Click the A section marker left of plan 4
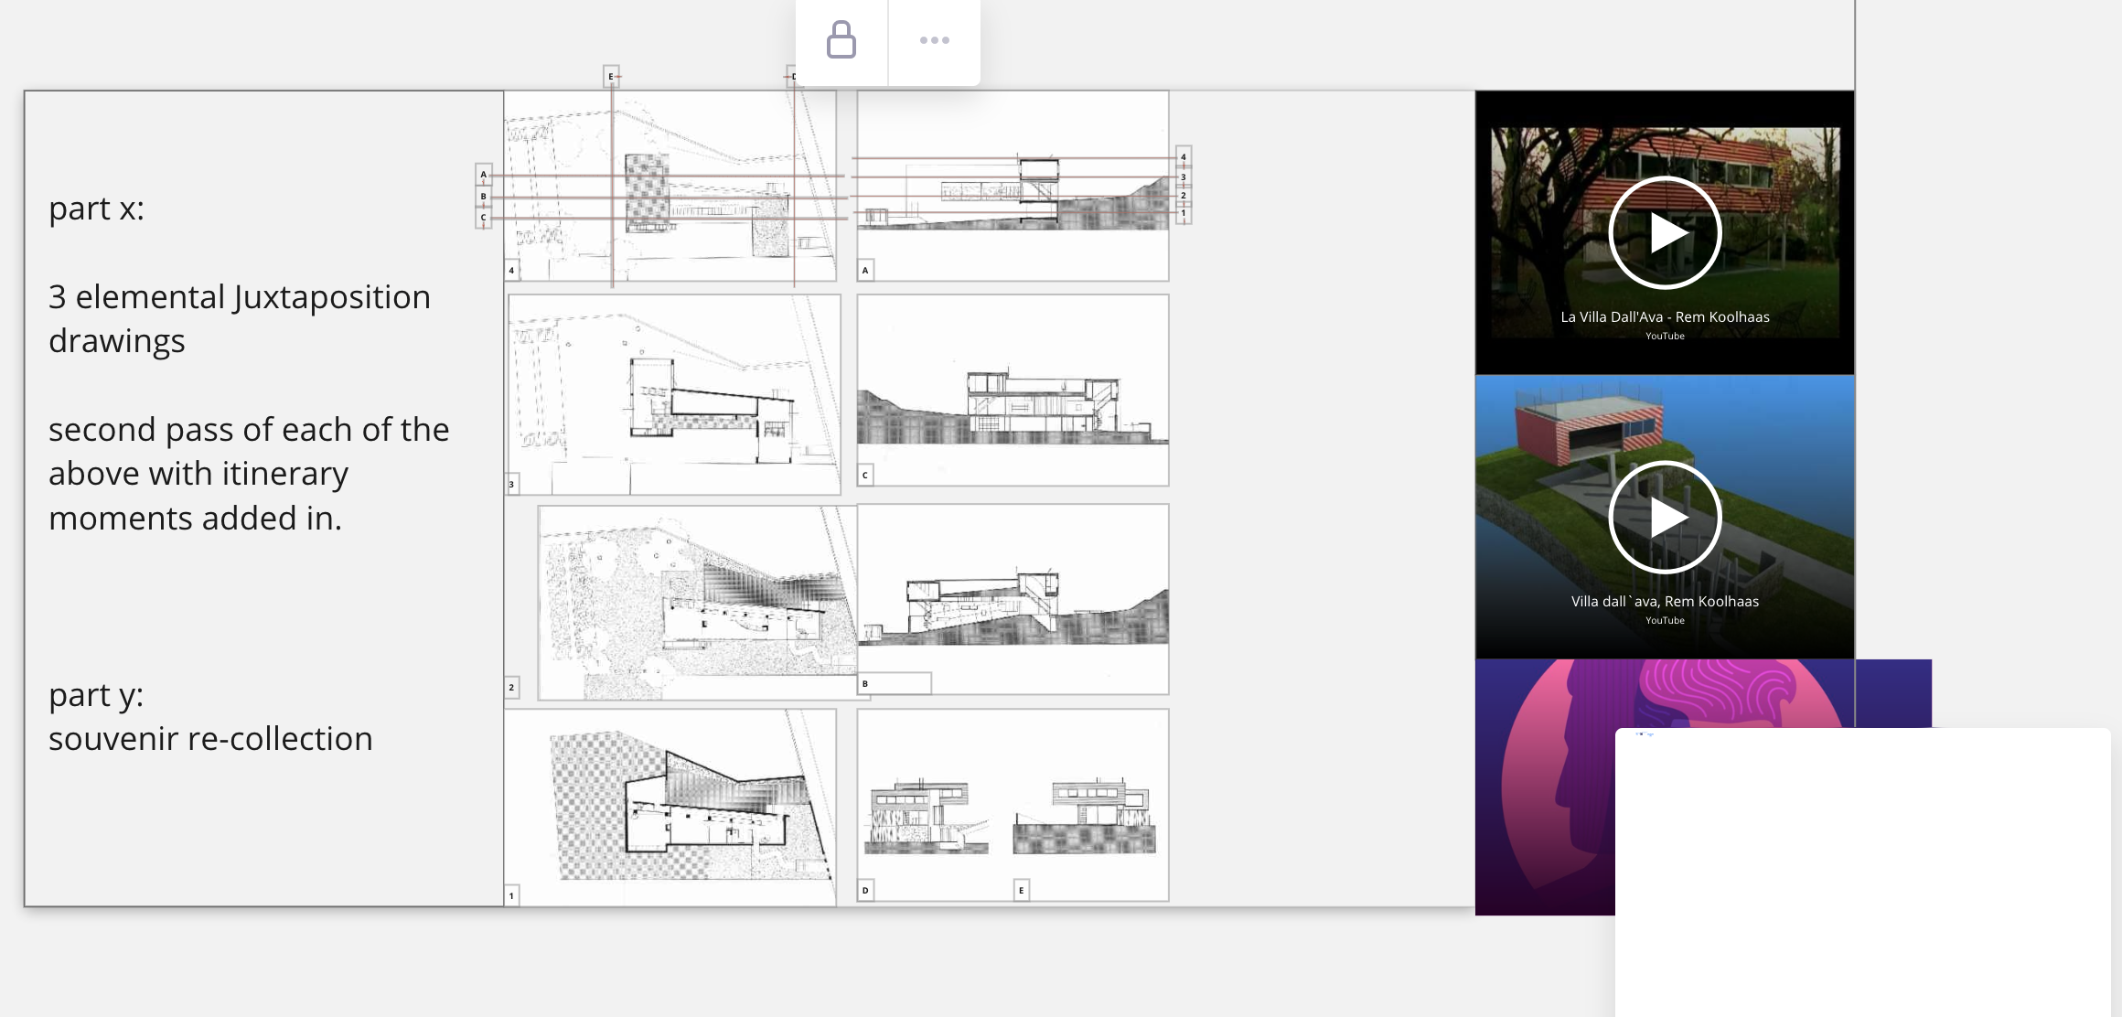The width and height of the screenshot is (2122, 1017). (484, 174)
